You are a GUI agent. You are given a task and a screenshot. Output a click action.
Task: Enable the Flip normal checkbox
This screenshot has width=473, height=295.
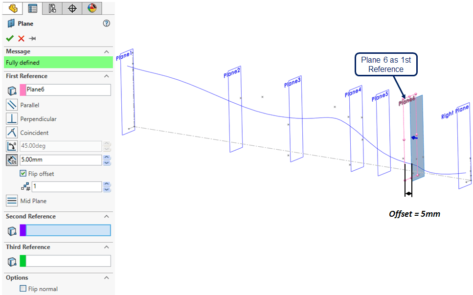tap(23, 289)
